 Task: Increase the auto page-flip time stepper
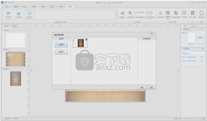point(151,17)
